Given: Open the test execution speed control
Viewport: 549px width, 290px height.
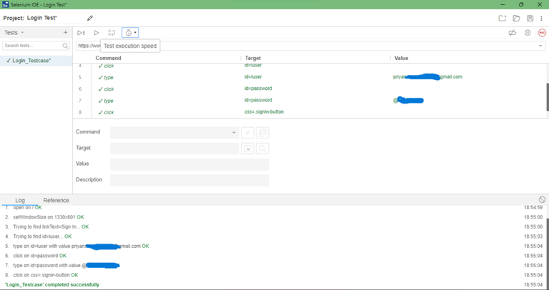Looking at the screenshot, I should click(130, 33).
